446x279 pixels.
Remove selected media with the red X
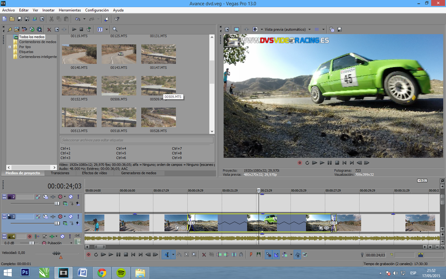tap(49, 29)
